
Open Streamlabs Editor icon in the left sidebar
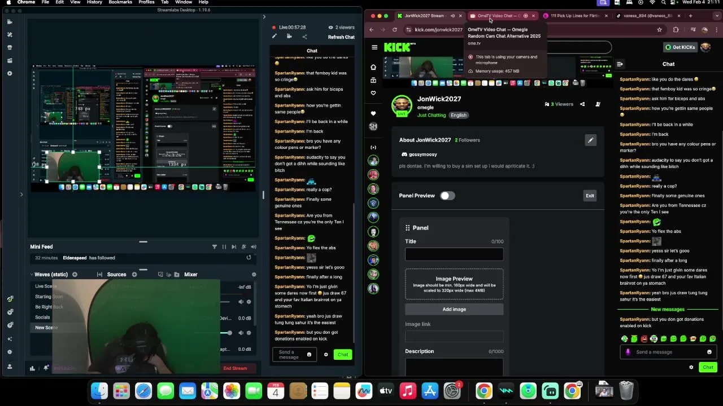[10, 22]
